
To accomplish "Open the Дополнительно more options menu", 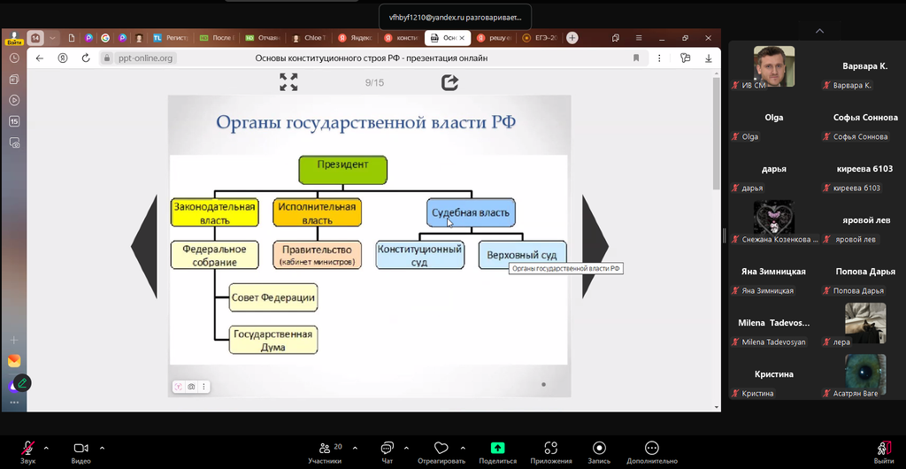I will pyautogui.click(x=652, y=449).
